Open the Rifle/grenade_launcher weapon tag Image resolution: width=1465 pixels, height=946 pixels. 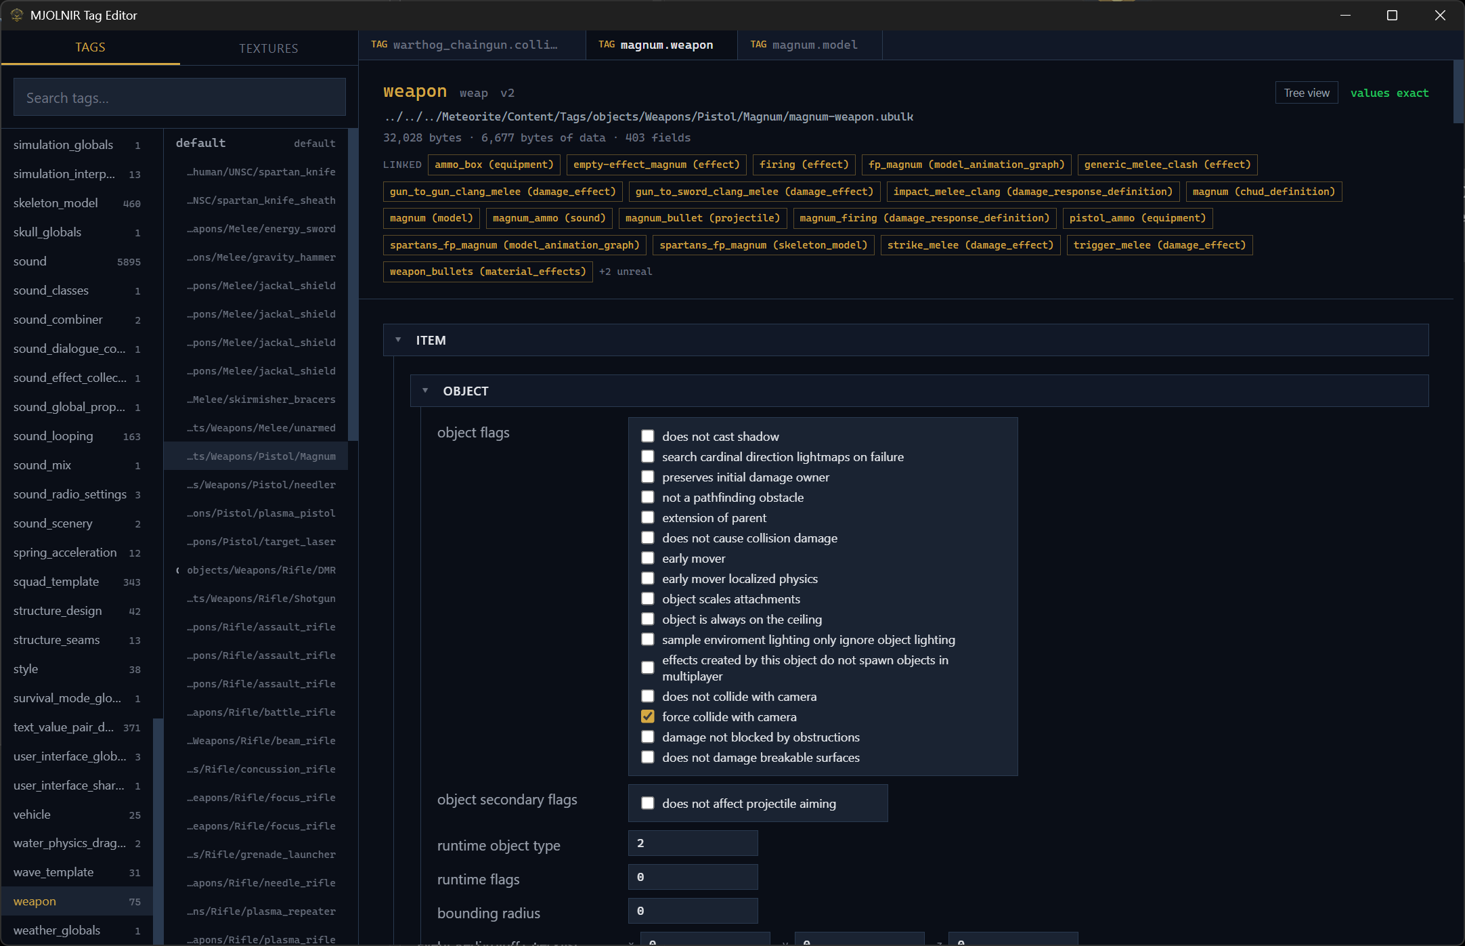[256, 855]
